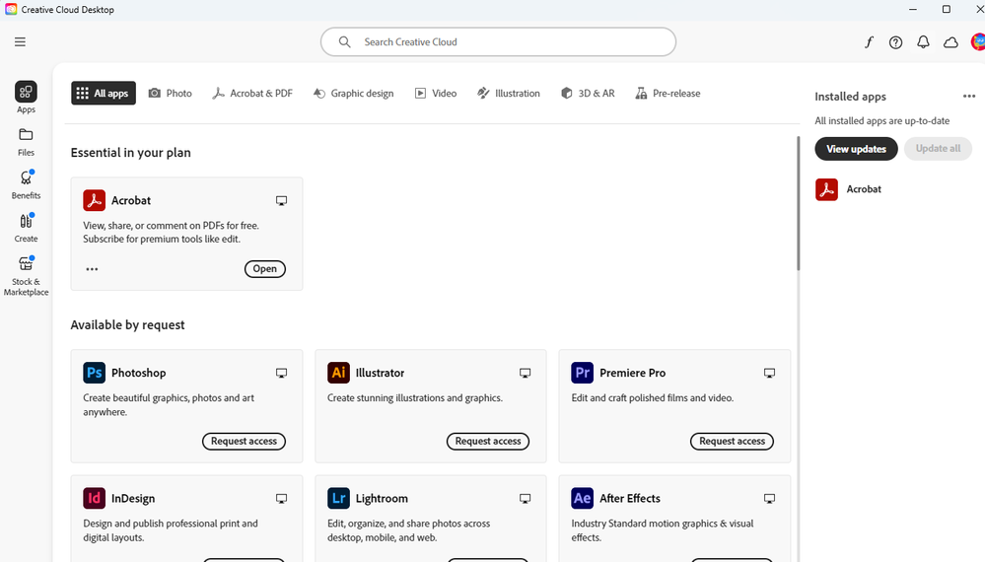
Task: Open the cloud sync status icon
Action: pyautogui.click(x=951, y=42)
